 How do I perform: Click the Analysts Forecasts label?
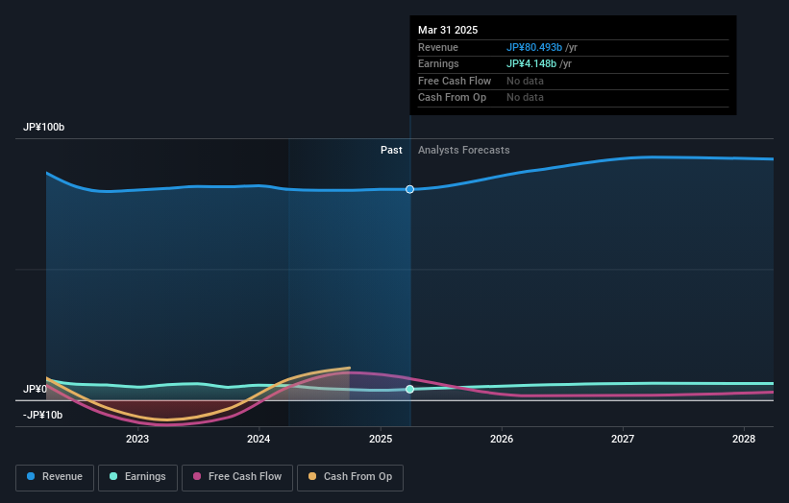464,151
